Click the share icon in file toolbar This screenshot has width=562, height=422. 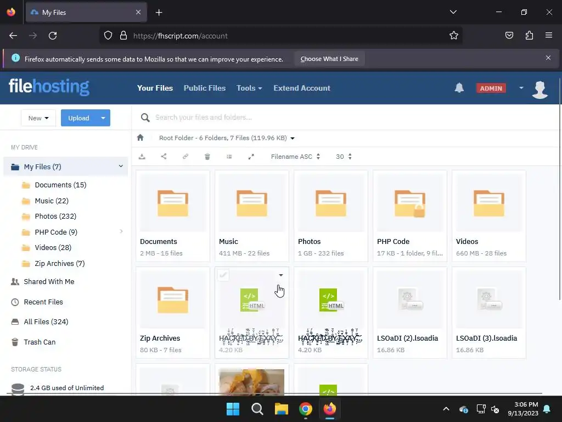(x=164, y=157)
